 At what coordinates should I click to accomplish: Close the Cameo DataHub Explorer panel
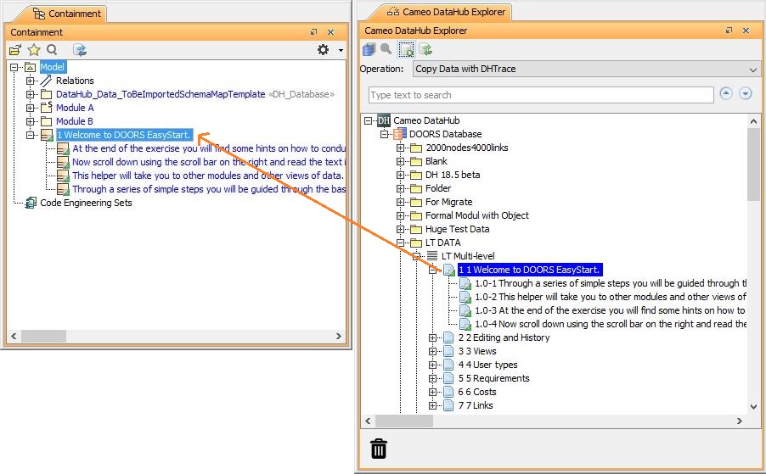746,31
